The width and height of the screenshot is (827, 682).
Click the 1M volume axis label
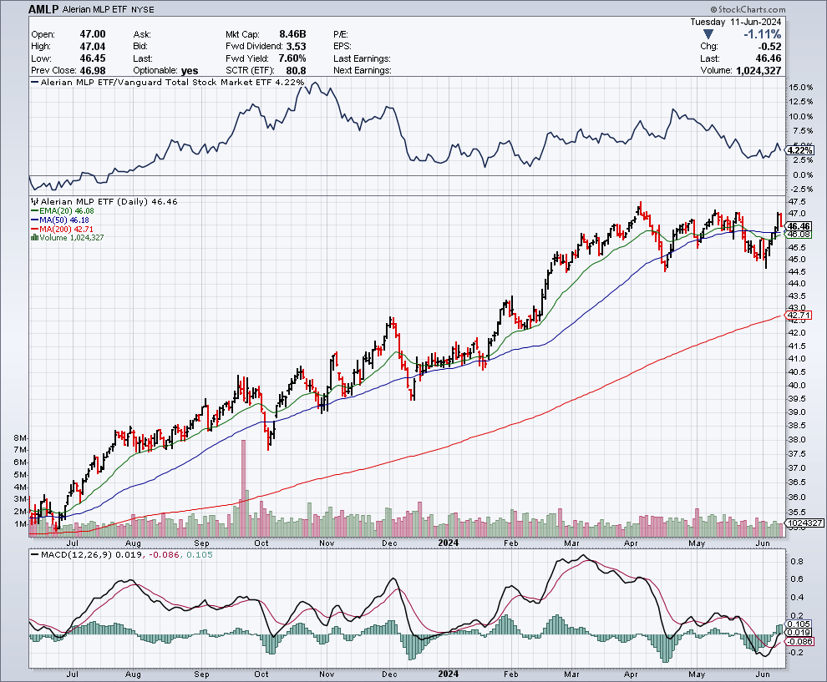(19, 524)
